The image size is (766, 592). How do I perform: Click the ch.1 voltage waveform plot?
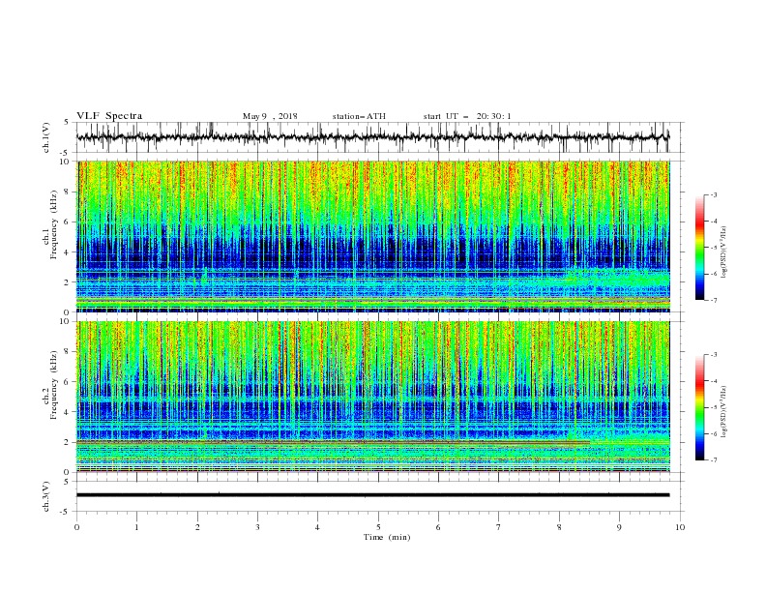tap(380, 137)
